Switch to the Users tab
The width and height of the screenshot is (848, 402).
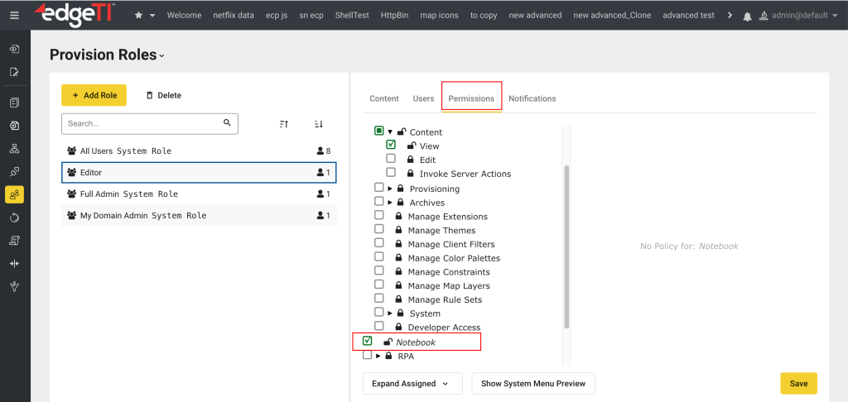[423, 98]
